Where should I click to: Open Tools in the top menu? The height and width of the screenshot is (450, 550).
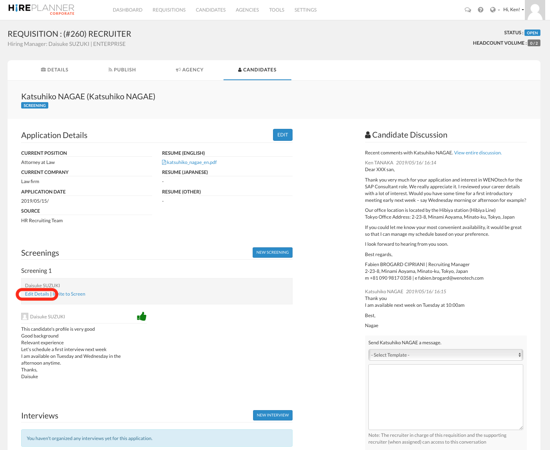277,10
